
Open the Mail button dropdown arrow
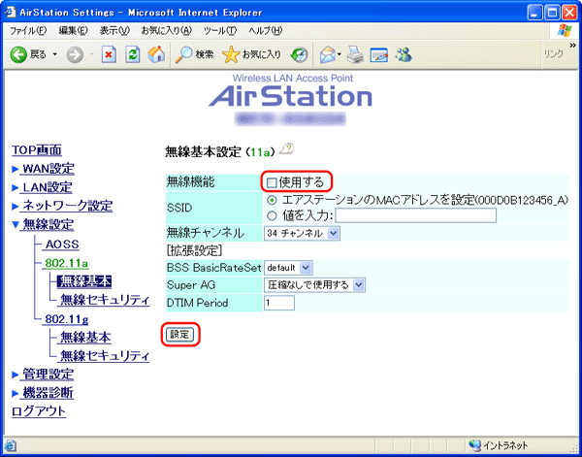tap(339, 55)
